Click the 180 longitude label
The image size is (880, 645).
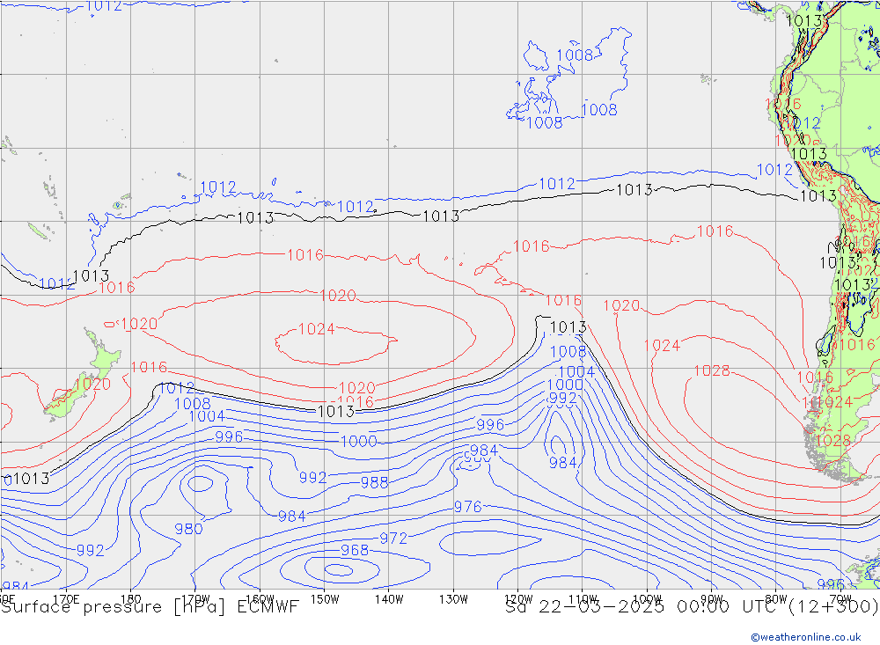pos(130,599)
